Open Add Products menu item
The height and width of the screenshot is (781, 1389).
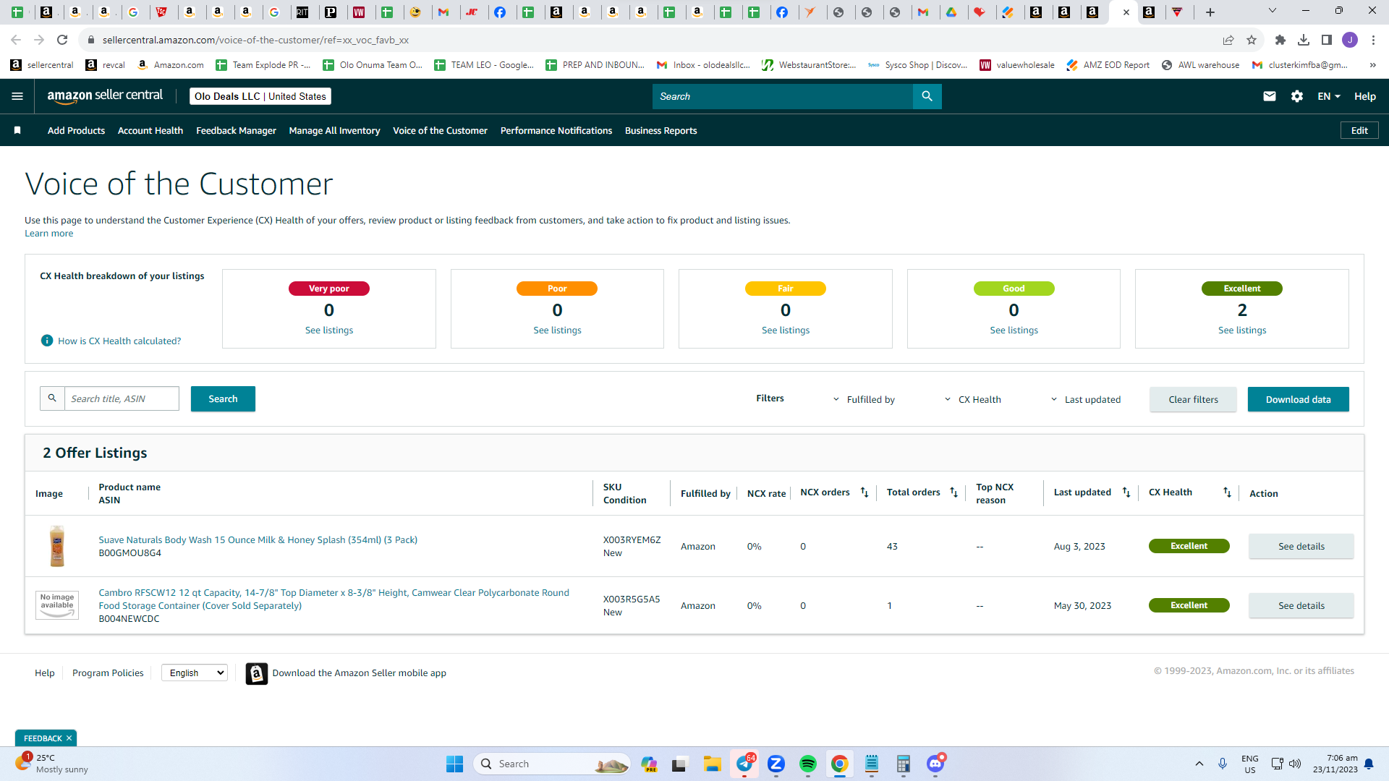(x=76, y=130)
